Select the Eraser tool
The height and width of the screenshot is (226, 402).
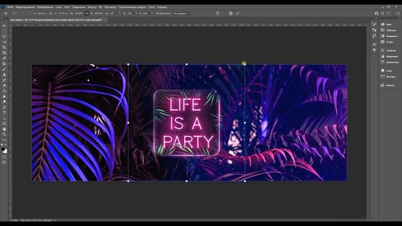4,85
